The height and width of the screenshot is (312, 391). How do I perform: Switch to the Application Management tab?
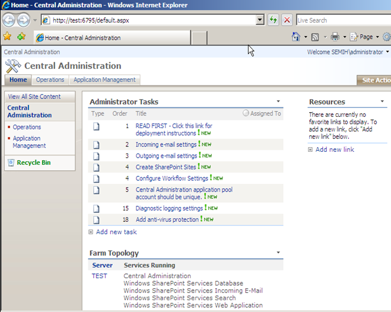[x=104, y=79]
